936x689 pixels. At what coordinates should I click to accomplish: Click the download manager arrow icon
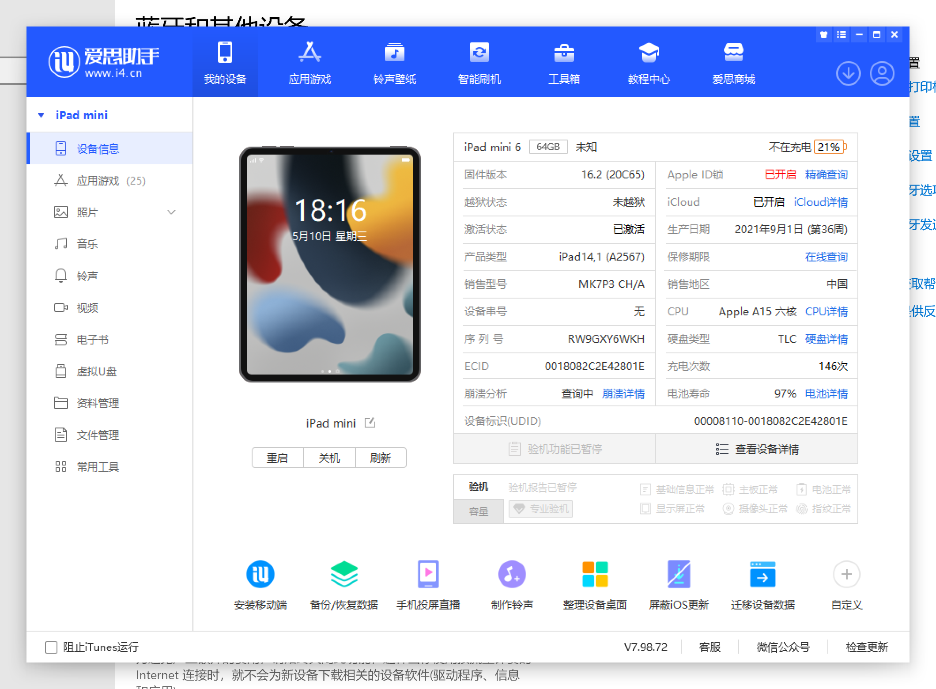(x=848, y=74)
